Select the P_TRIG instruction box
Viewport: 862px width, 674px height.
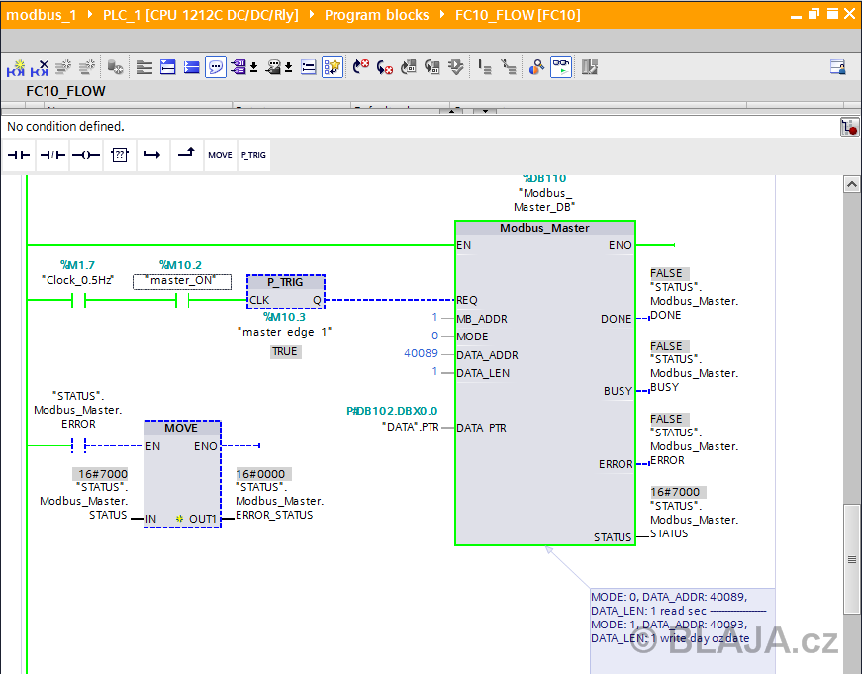coord(286,291)
